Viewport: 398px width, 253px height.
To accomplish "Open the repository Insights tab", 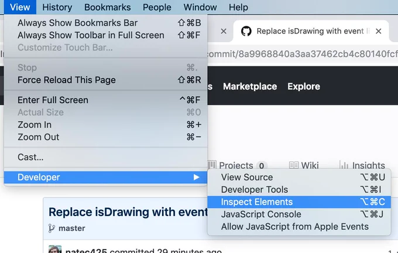I will [362, 165].
